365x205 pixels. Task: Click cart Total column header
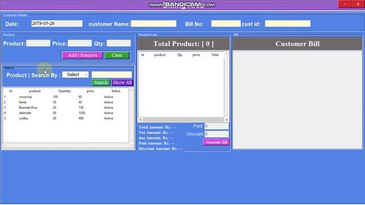(215, 55)
